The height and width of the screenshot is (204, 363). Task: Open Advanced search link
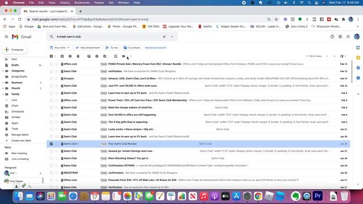click(x=155, y=48)
